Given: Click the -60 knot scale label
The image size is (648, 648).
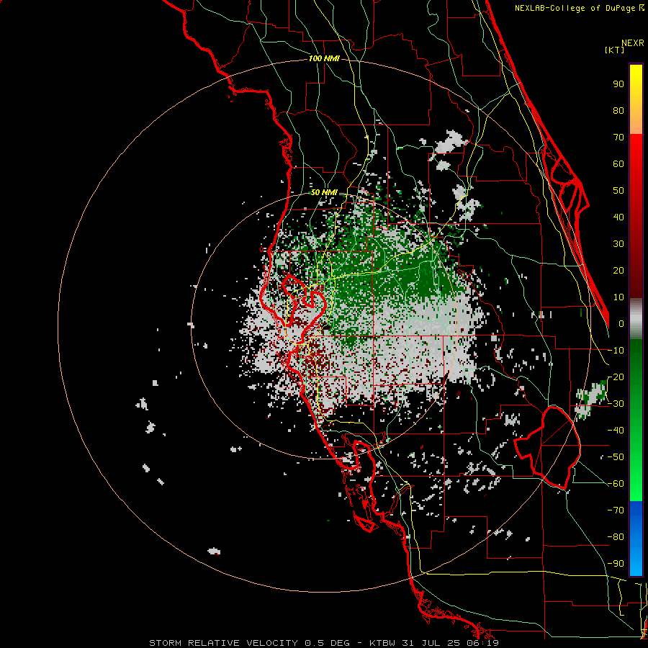Looking at the screenshot, I should tap(616, 484).
